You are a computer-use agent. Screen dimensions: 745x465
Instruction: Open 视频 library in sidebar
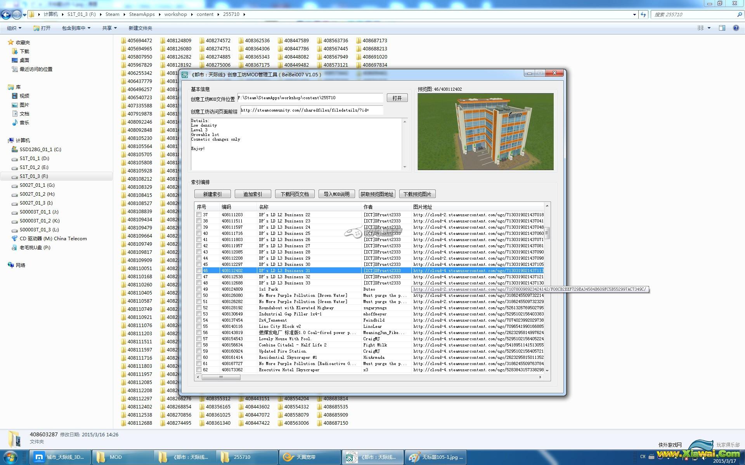pyautogui.click(x=21, y=96)
